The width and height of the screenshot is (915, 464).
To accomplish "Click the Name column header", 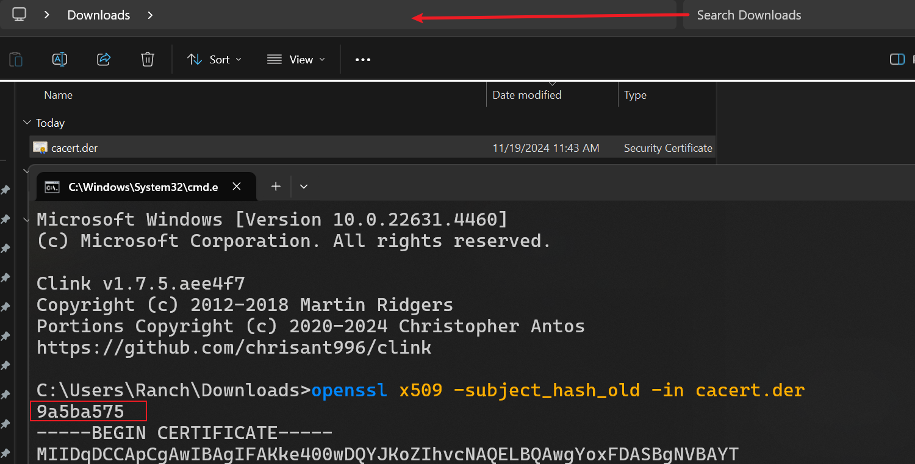I will (59, 95).
